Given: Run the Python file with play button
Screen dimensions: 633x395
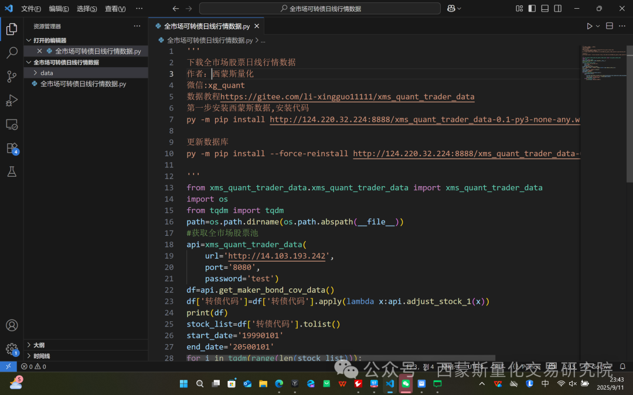Looking at the screenshot, I should pyautogui.click(x=590, y=26).
